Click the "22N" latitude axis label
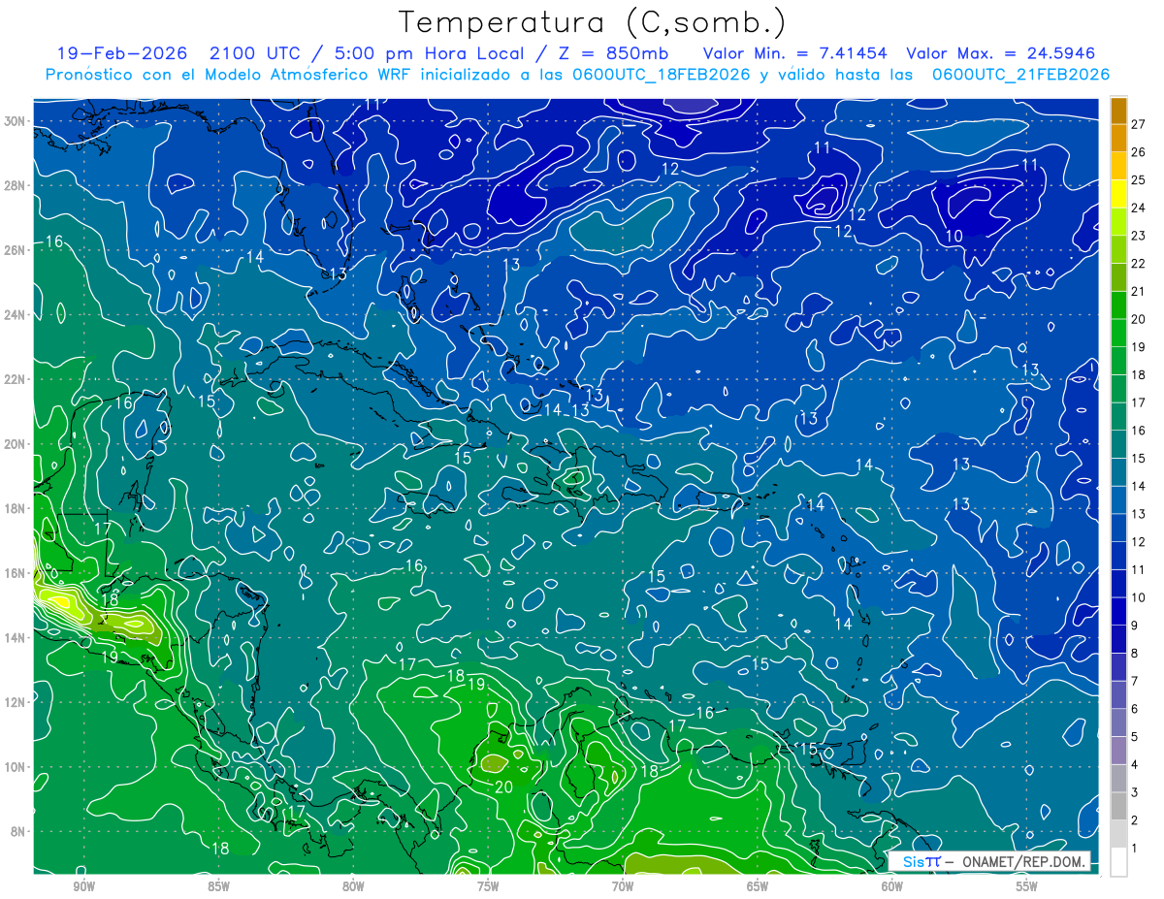Screen dimensions: 1164x899 pos(16,379)
